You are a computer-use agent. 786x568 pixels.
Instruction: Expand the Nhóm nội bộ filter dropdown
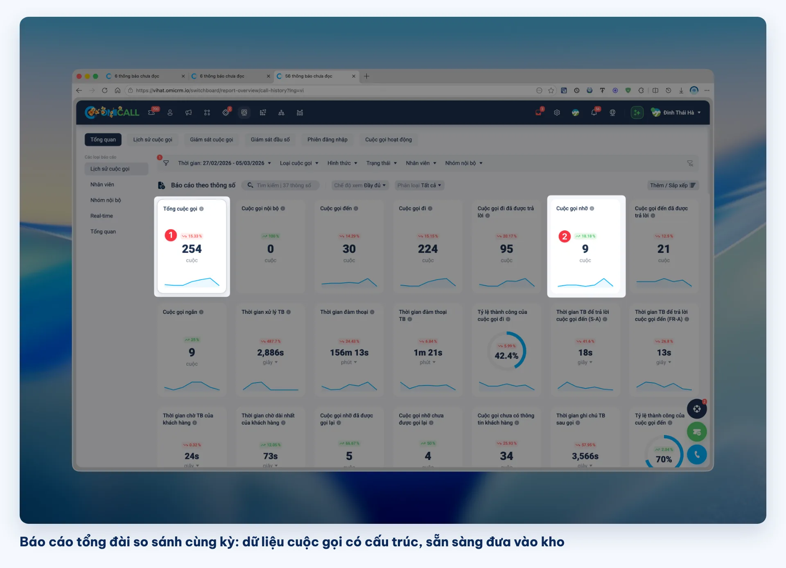(464, 163)
